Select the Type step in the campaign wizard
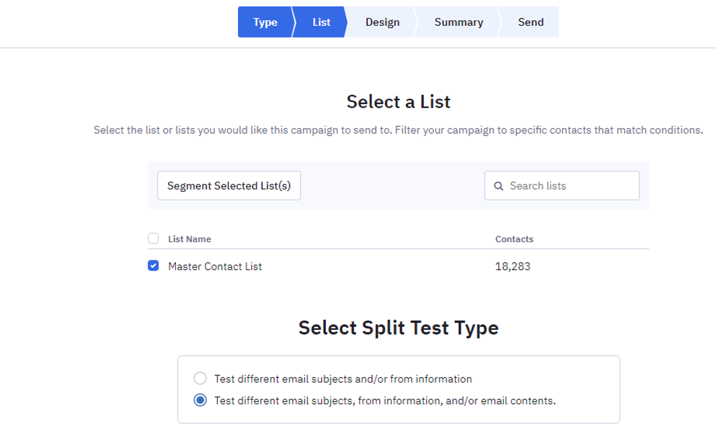Screen dimensions: 715x446 [265, 22]
